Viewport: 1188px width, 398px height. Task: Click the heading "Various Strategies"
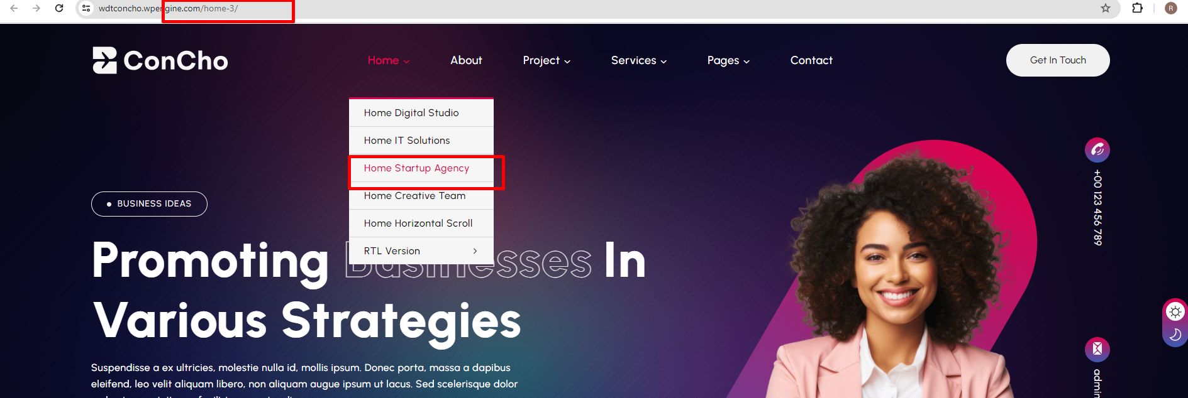(307, 321)
